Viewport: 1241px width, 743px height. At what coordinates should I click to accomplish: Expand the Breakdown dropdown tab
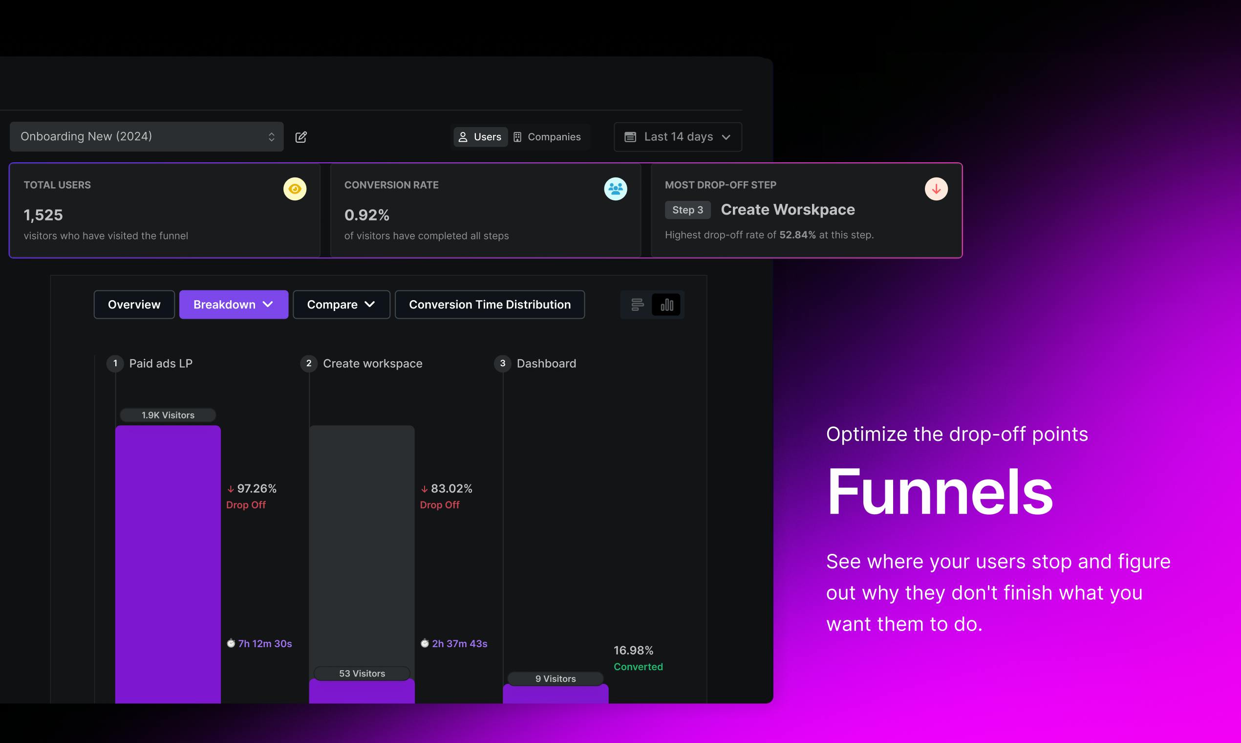(234, 305)
